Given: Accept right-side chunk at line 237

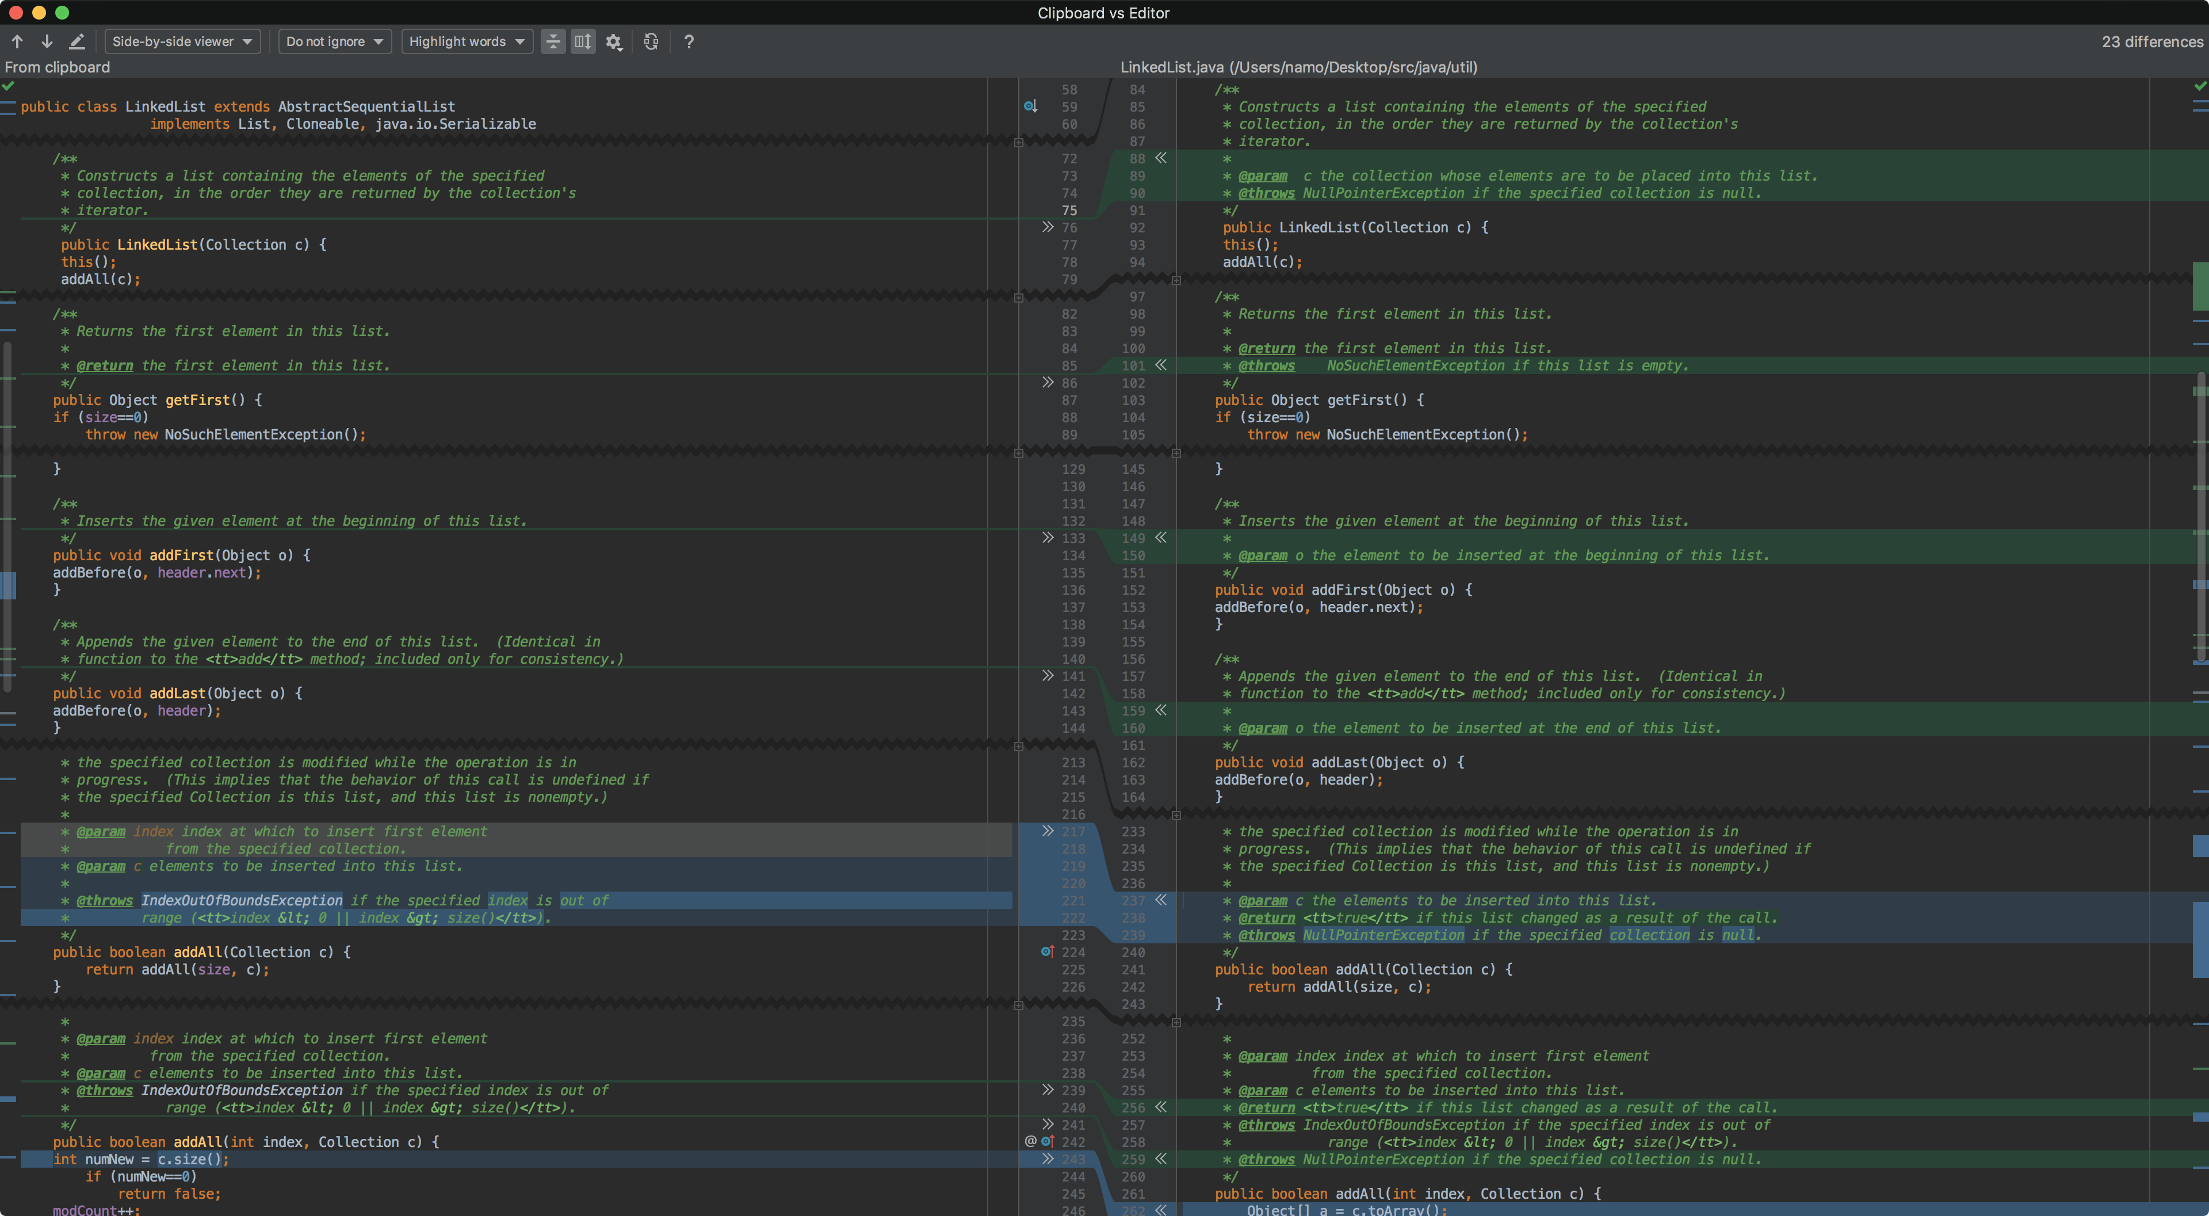Looking at the screenshot, I should (x=1160, y=900).
